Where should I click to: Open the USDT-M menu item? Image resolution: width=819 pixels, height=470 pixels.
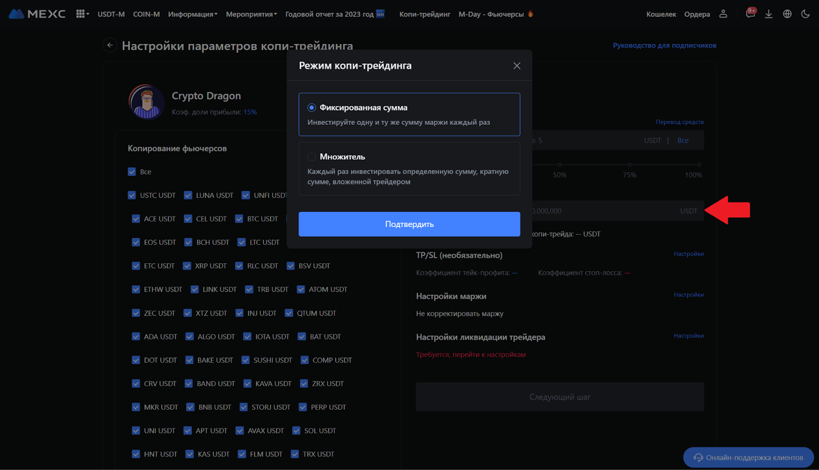[111, 14]
